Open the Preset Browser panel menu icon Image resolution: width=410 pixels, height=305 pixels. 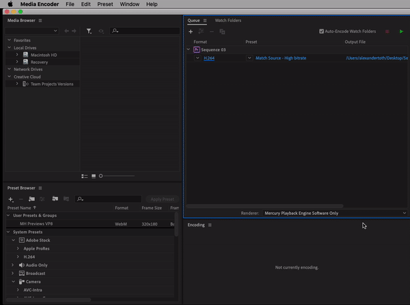[x=40, y=188]
